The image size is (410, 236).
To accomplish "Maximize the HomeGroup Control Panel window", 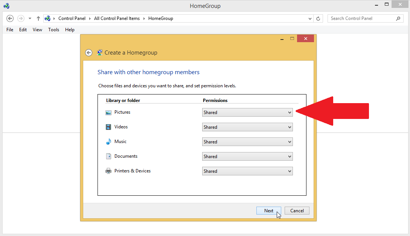I will 386,5.
